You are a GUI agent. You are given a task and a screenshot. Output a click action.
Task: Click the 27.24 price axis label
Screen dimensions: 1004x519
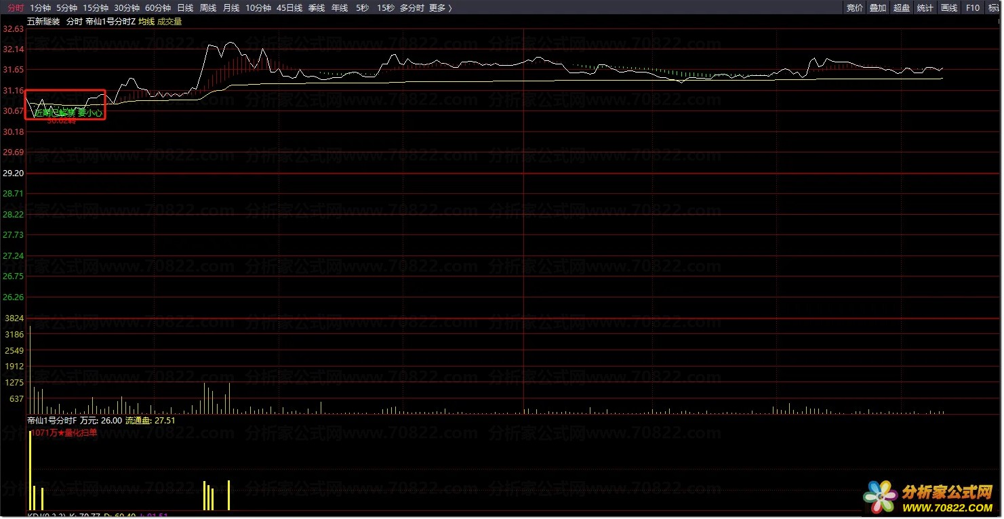tap(14, 256)
